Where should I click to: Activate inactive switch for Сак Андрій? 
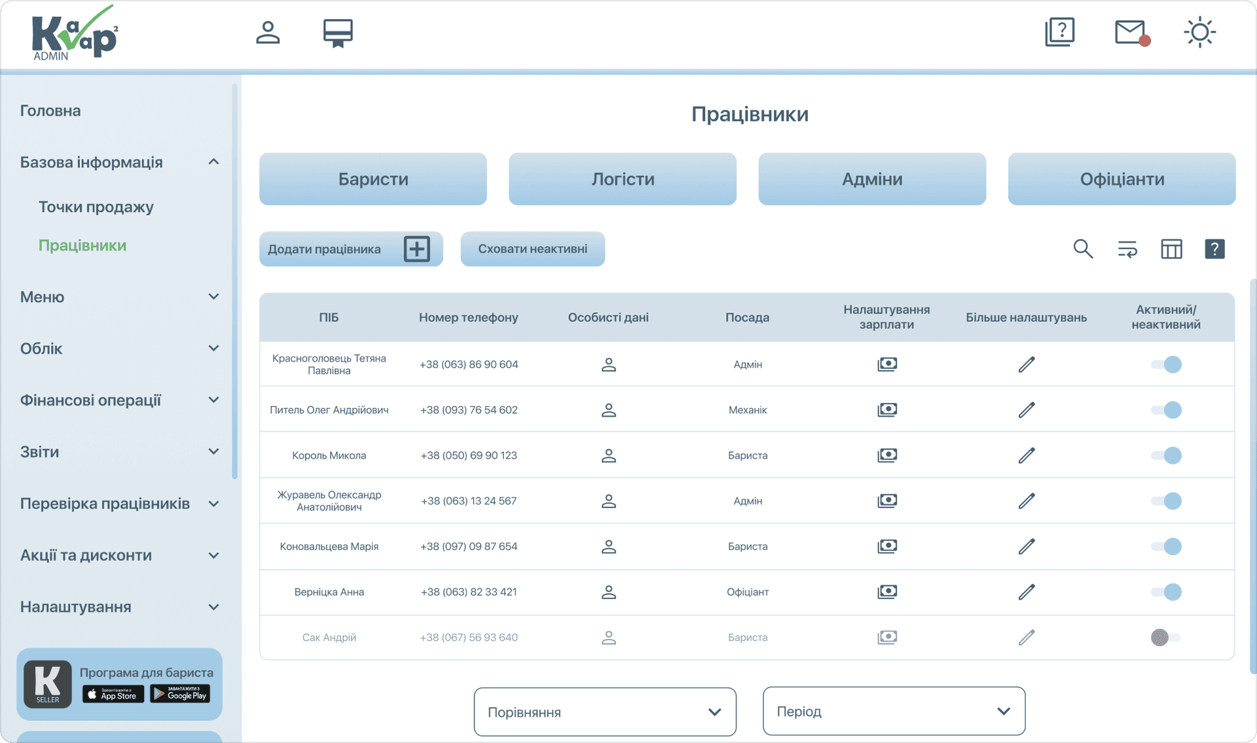coord(1166,637)
